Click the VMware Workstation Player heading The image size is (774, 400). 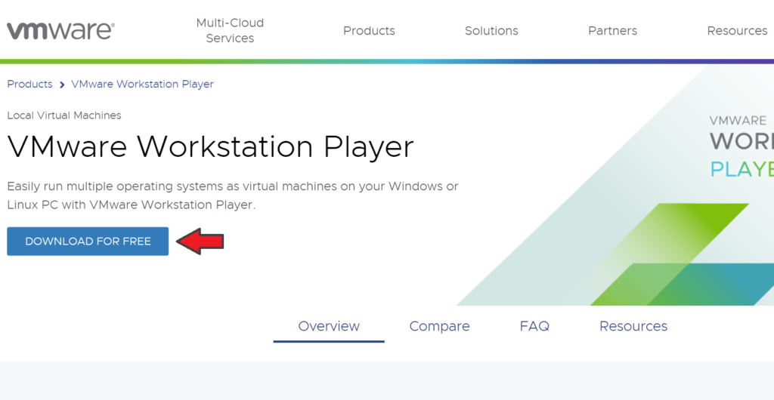210,147
